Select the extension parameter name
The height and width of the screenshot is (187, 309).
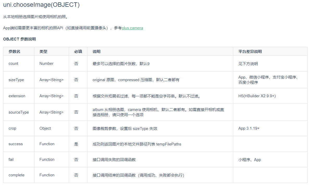pyautogui.click(x=17, y=96)
